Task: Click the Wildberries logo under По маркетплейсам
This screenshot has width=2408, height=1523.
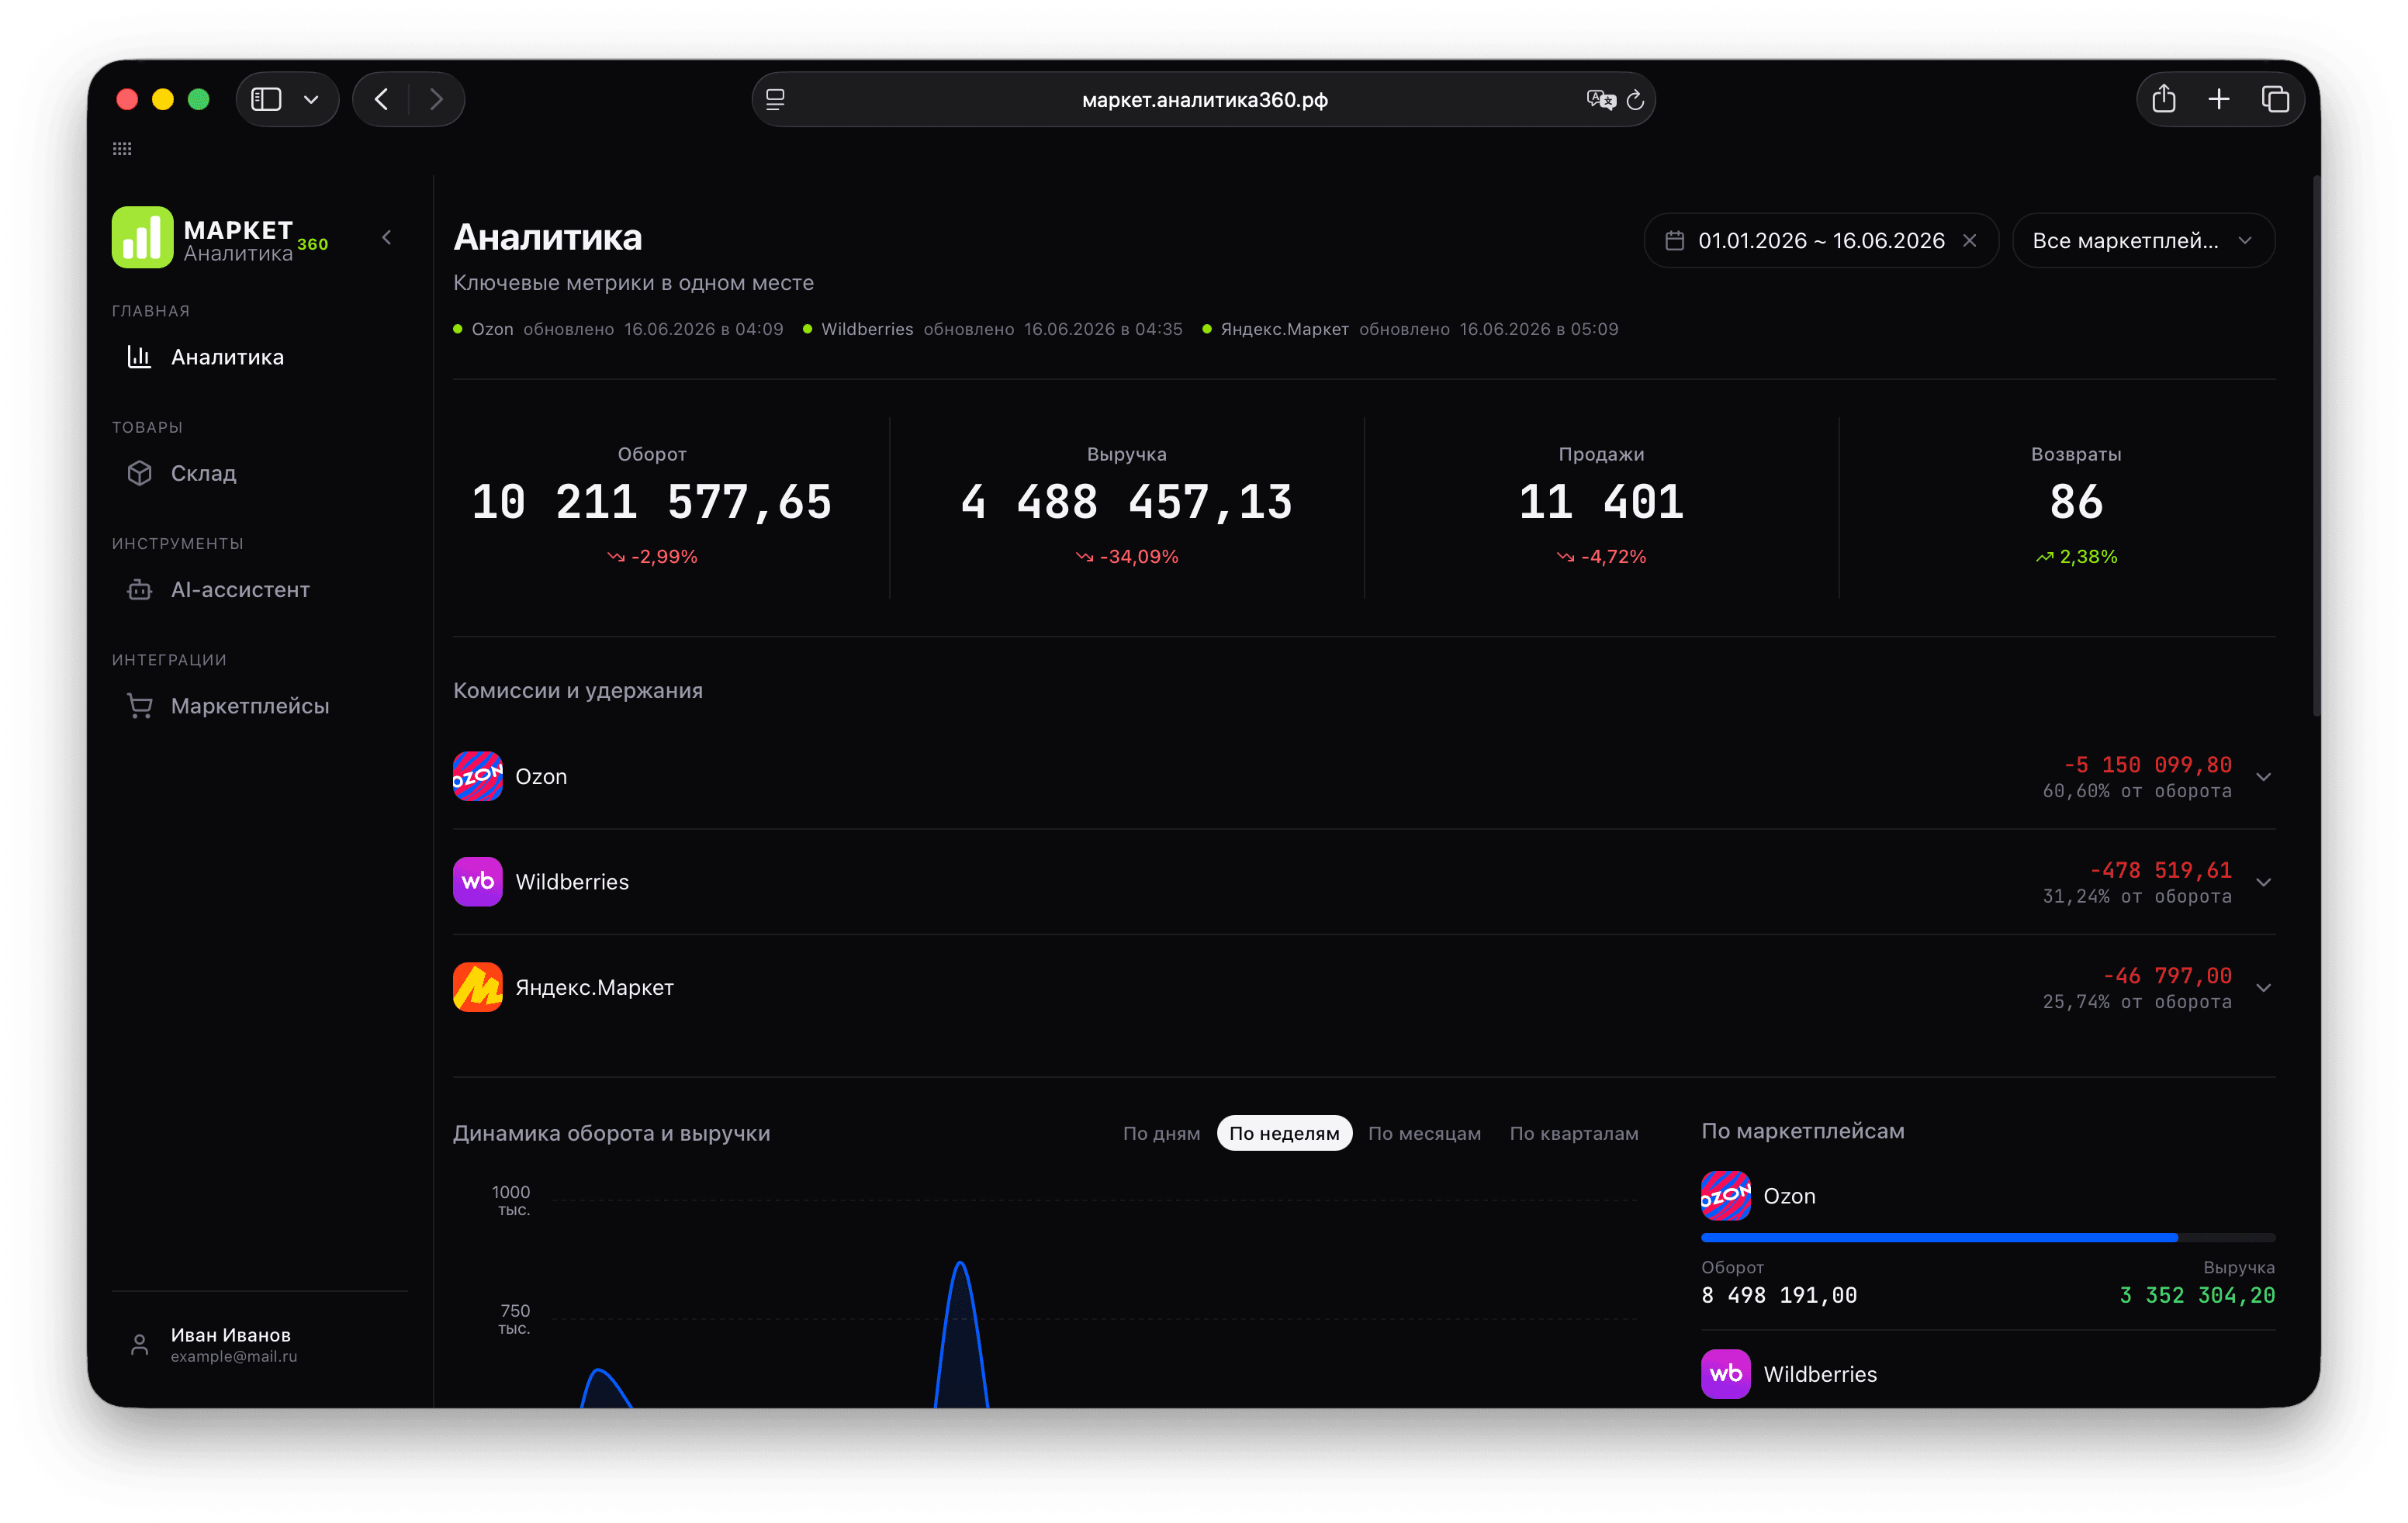Action: 1726,1374
